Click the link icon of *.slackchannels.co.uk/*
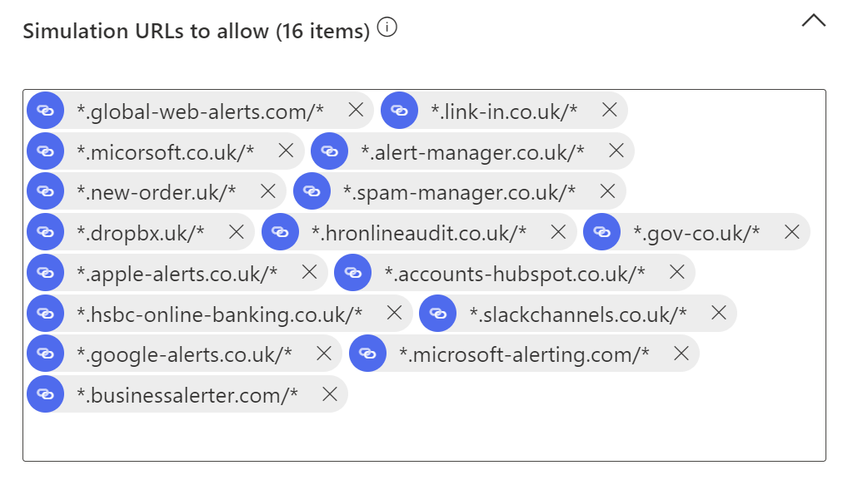This screenshot has height=480, width=843. pyautogui.click(x=437, y=313)
